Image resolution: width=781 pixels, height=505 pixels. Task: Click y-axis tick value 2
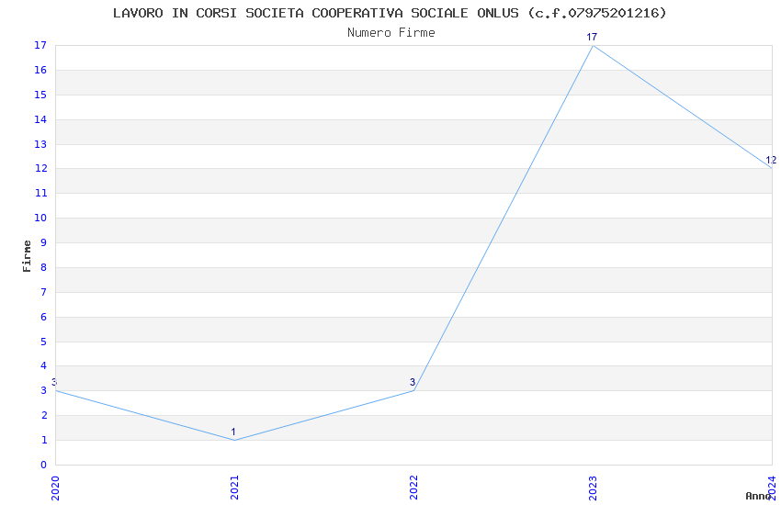44,415
